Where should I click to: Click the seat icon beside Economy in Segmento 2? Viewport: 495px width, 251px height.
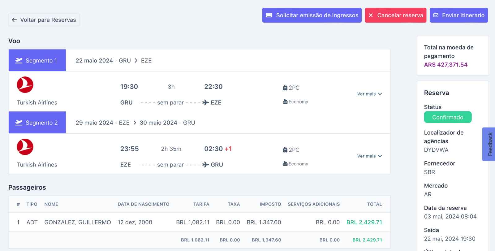tap(285, 164)
